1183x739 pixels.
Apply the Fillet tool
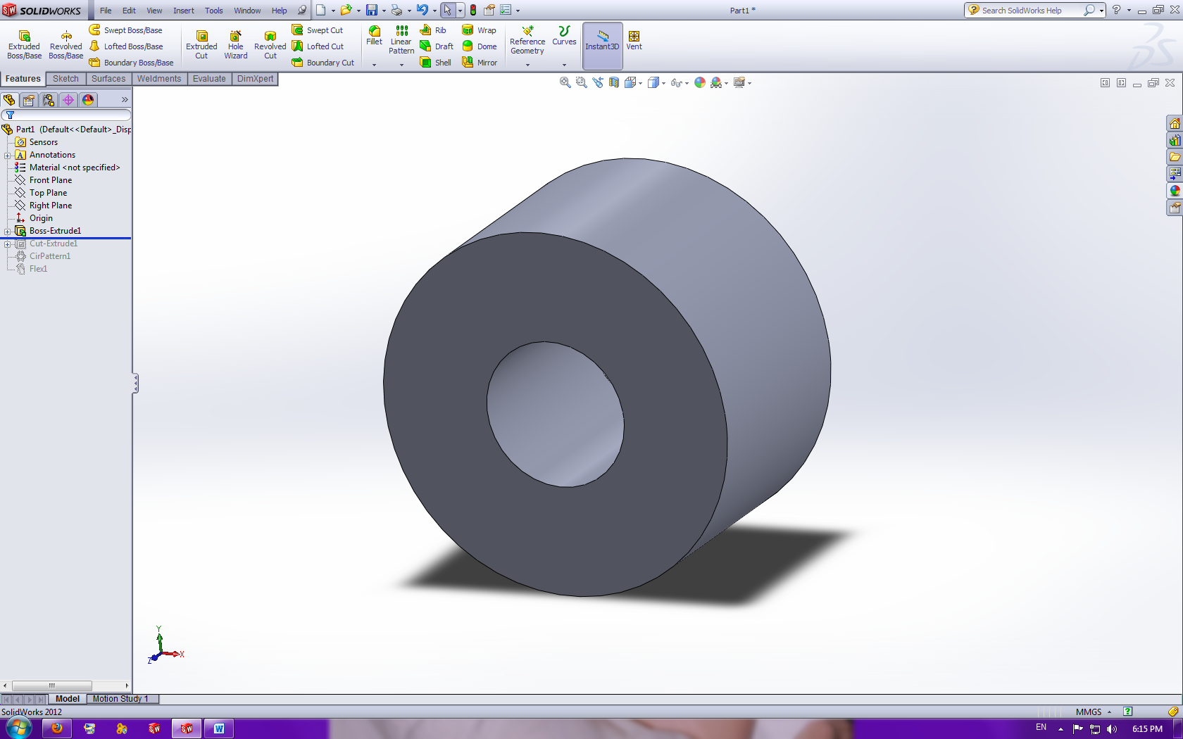(375, 36)
